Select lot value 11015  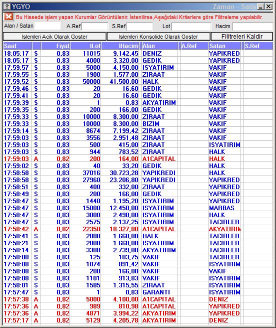click(91, 54)
